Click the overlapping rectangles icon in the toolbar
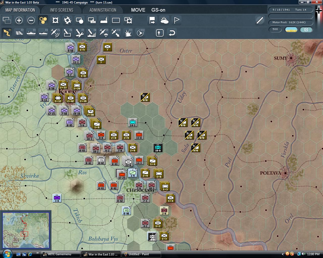 pyautogui.click(x=7, y=20)
